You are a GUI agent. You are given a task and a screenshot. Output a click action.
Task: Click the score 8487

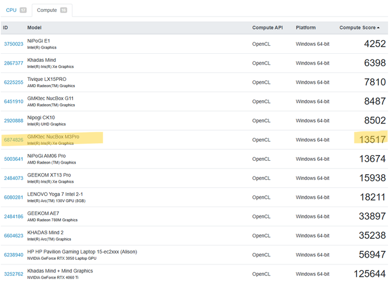click(x=375, y=101)
